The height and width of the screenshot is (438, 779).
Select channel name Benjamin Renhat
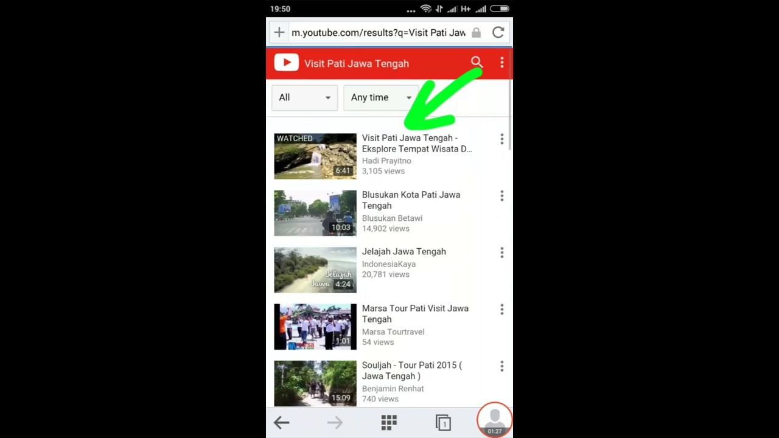pos(393,388)
